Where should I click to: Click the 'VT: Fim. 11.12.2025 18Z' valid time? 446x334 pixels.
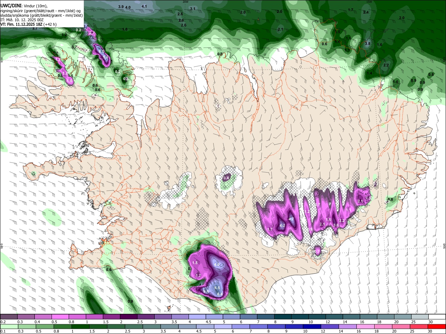click(21, 24)
